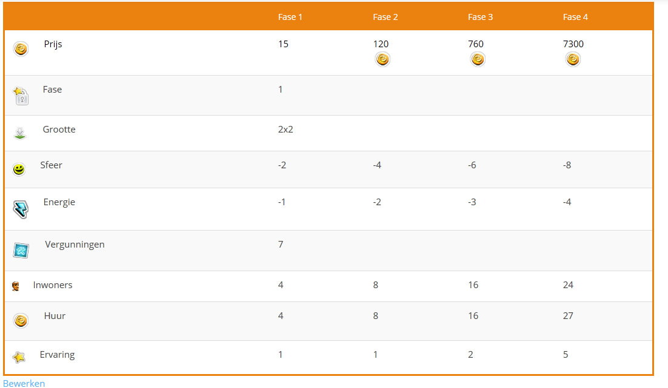The image size is (668, 388).
Task: Click the Vergunningen row label
Action: 75,245
